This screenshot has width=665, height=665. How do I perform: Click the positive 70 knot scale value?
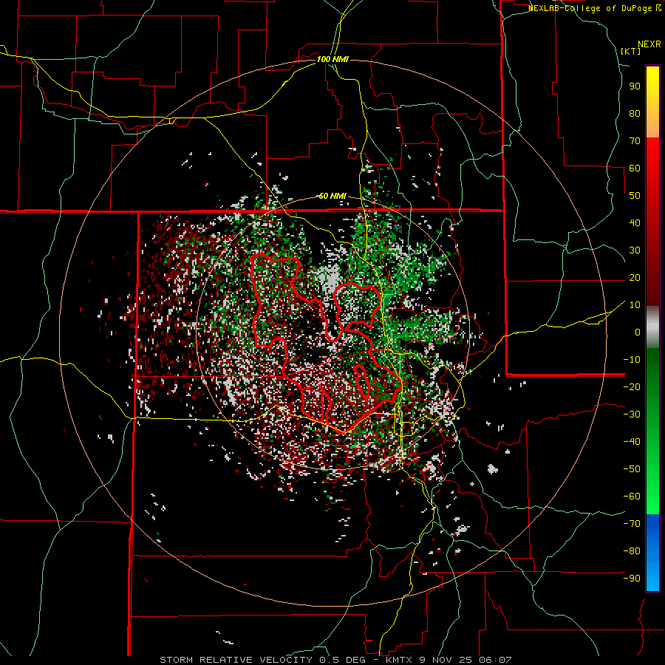[x=635, y=141]
